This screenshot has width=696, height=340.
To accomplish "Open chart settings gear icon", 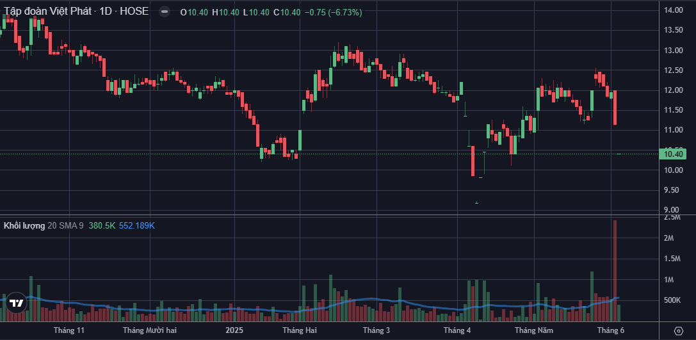I will (678, 330).
